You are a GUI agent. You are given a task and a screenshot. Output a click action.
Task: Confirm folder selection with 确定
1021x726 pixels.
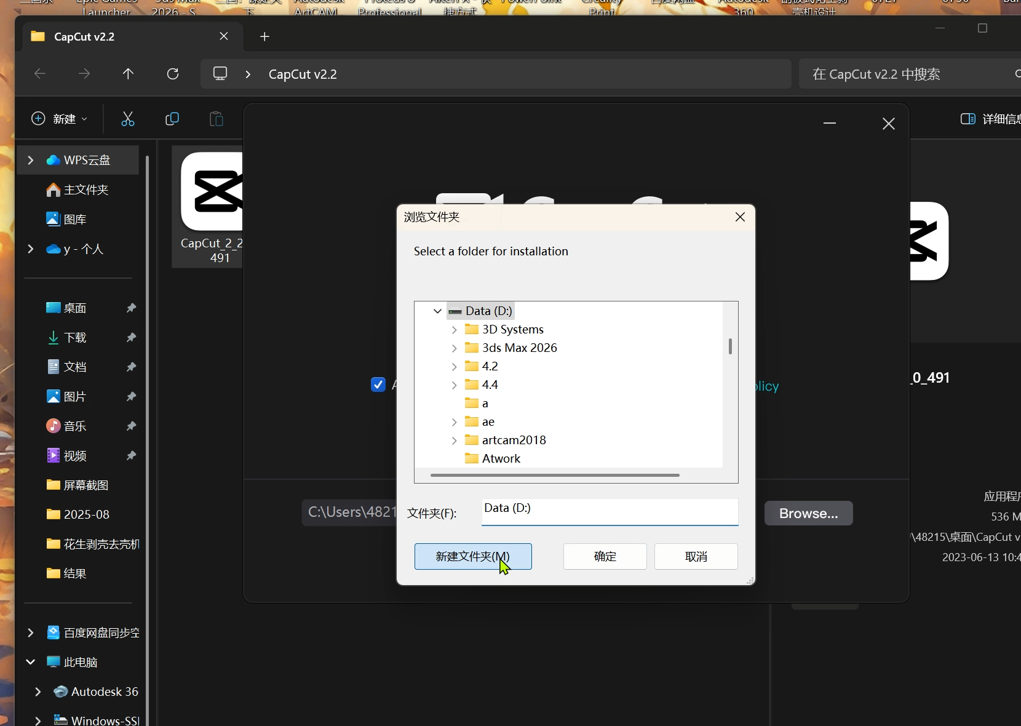tap(605, 556)
